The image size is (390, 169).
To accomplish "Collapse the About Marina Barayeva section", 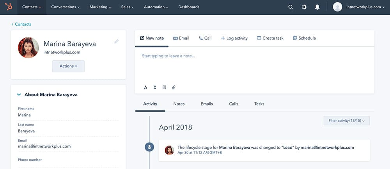I will (x=19, y=95).
